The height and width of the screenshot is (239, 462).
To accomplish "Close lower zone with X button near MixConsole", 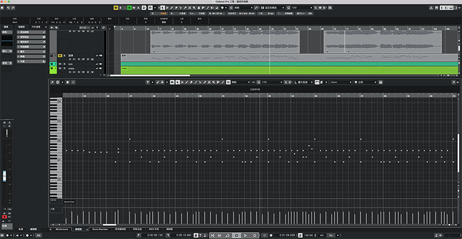I will (50, 229).
